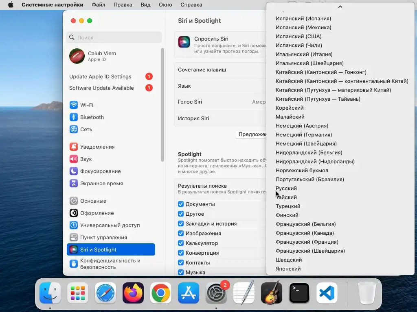Choose Испанский (Испания) language
Viewport: 417px width, 312px height.
(340, 18)
